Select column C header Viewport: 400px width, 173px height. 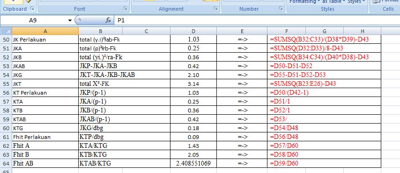pyautogui.click(x=147, y=31)
